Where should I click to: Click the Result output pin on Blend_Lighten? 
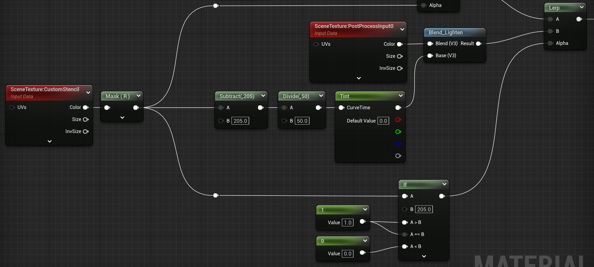(x=478, y=44)
